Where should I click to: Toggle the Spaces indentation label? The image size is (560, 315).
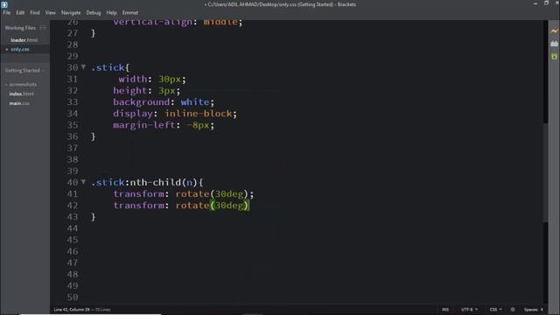tap(531, 310)
